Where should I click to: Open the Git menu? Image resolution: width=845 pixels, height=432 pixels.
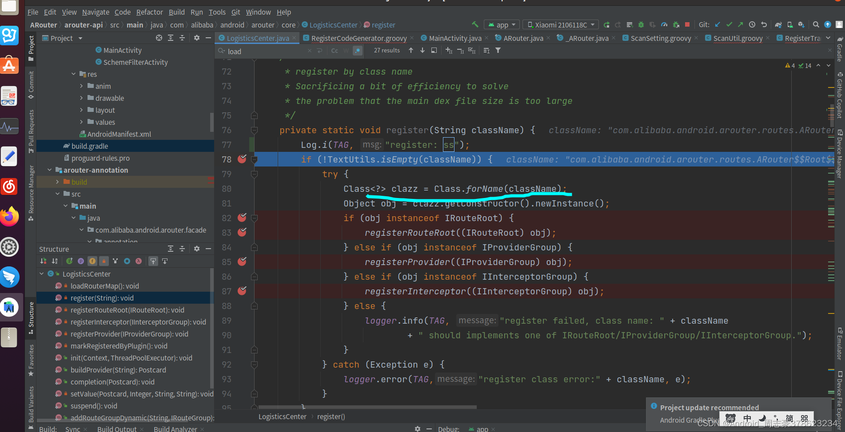click(x=236, y=12)
